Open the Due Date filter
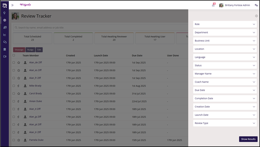 [x=225, y=90]
